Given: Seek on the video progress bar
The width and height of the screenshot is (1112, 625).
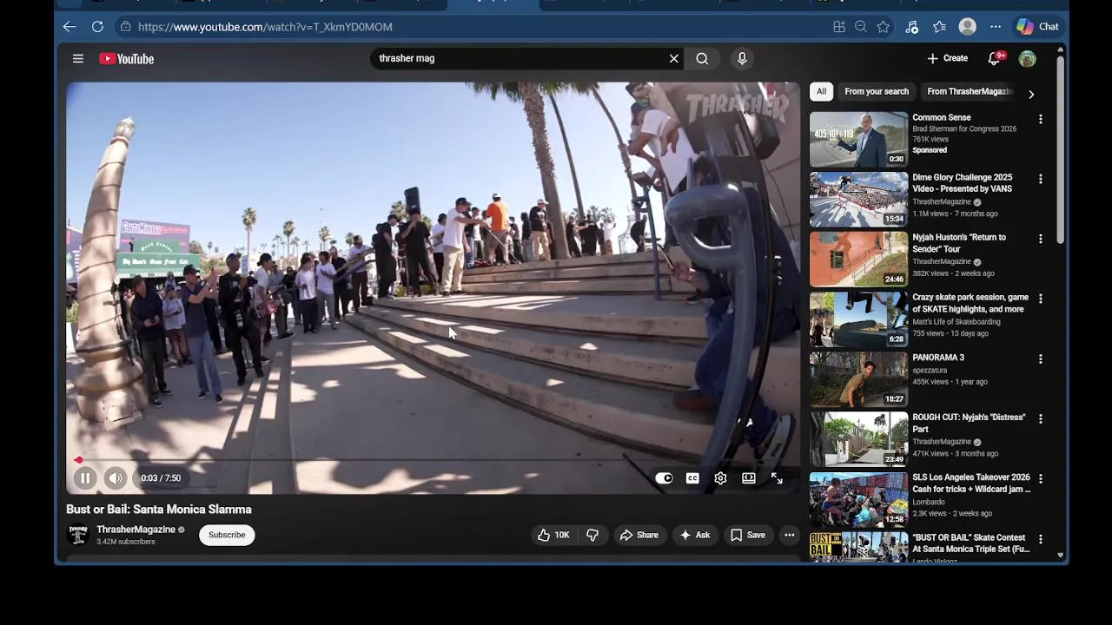Looking at the screenshot, I should coord(433,460).
